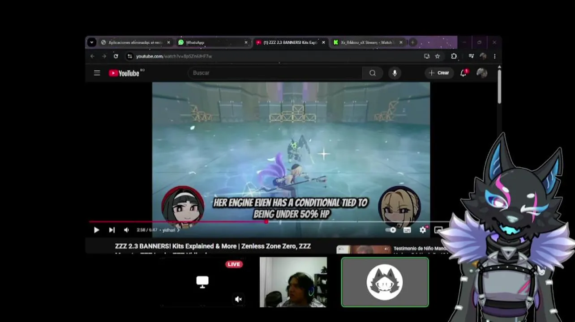The width and height of the screenshot is (575, 322).
Task: Click the video title ZZZ 2.3 BANNERS
Action: point(213,246)
